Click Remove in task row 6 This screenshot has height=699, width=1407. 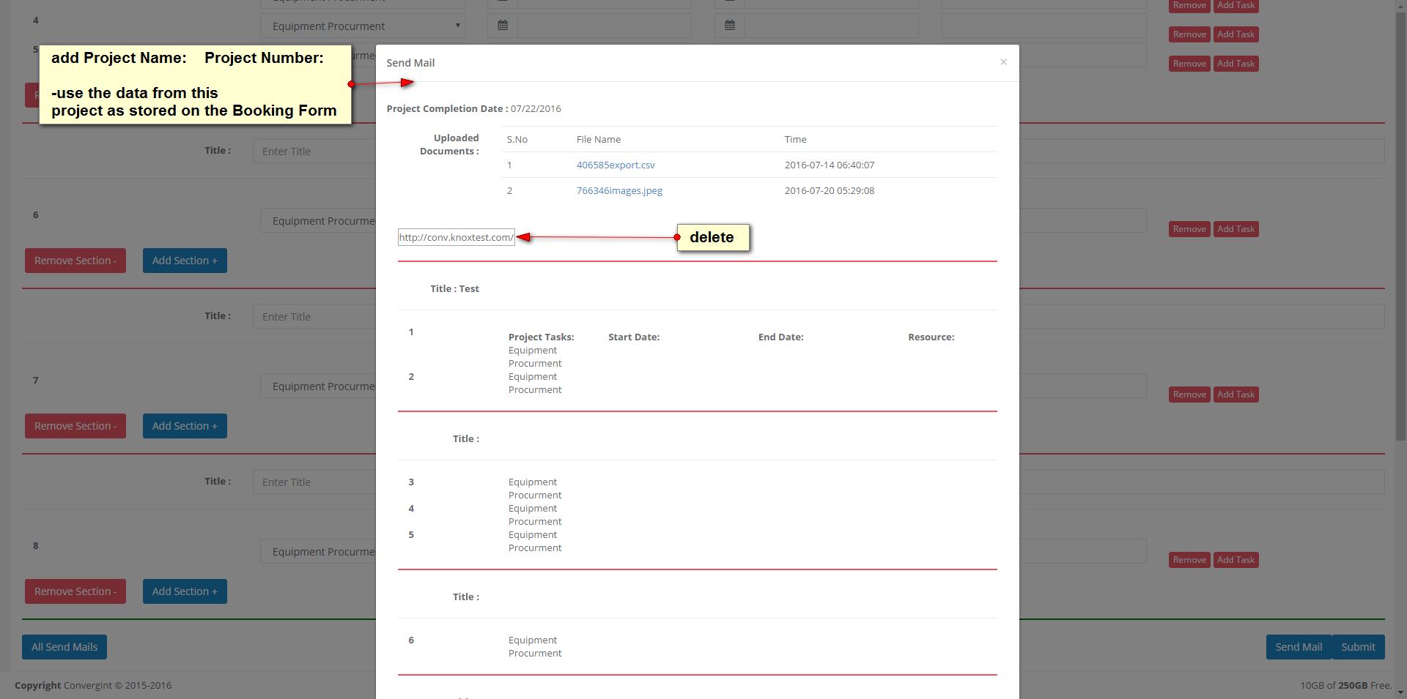pyautogui.click(x=1189, y=229)
